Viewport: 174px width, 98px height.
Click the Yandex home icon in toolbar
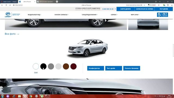(6, 5)
